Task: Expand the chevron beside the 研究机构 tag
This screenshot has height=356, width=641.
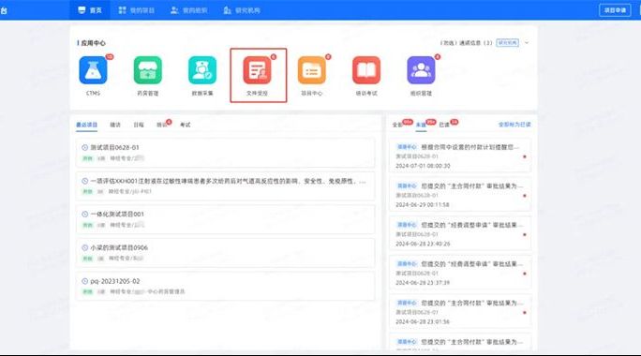Action: pyautogui.click(x=527, y=43)
